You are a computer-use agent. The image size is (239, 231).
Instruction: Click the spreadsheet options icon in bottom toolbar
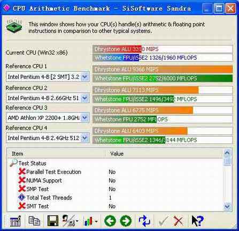tap(16, 221)
